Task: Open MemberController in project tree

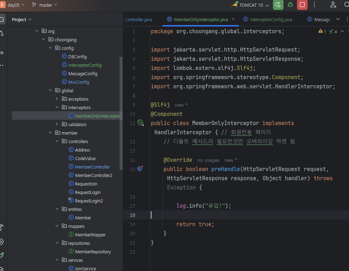Action: point(89,167)
